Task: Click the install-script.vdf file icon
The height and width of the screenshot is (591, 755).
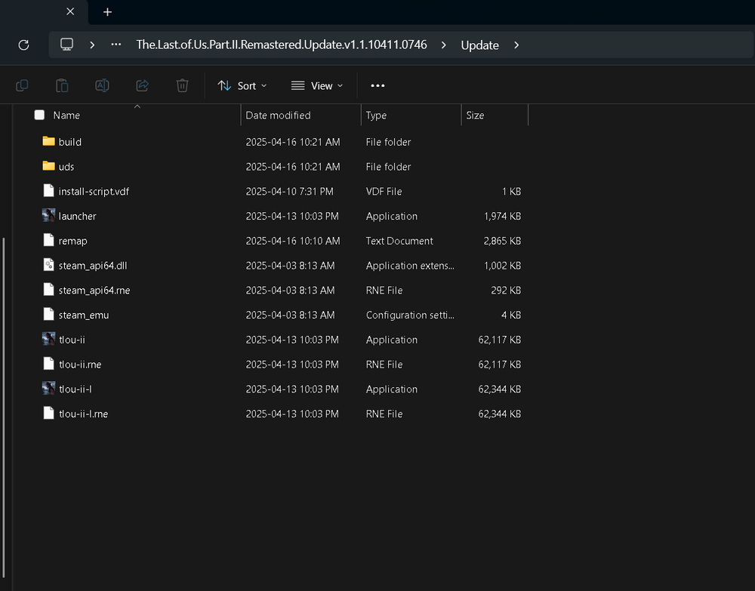Action: [x=48, y=190]
